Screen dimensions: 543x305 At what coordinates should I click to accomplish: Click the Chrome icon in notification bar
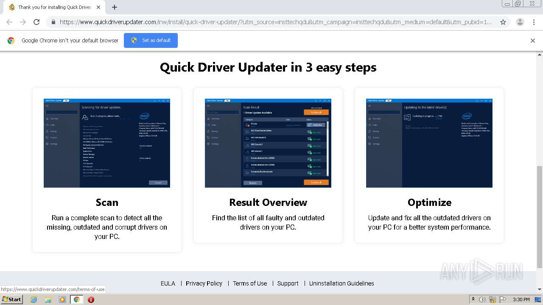tap(11, 41)
